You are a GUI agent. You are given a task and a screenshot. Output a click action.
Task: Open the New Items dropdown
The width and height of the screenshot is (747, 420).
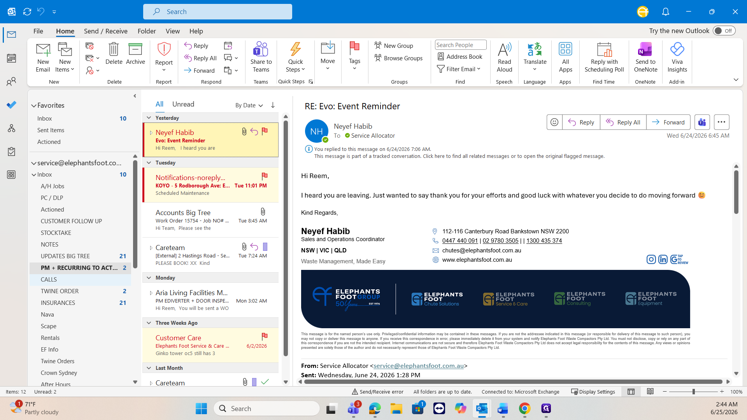tap(65, 66)
